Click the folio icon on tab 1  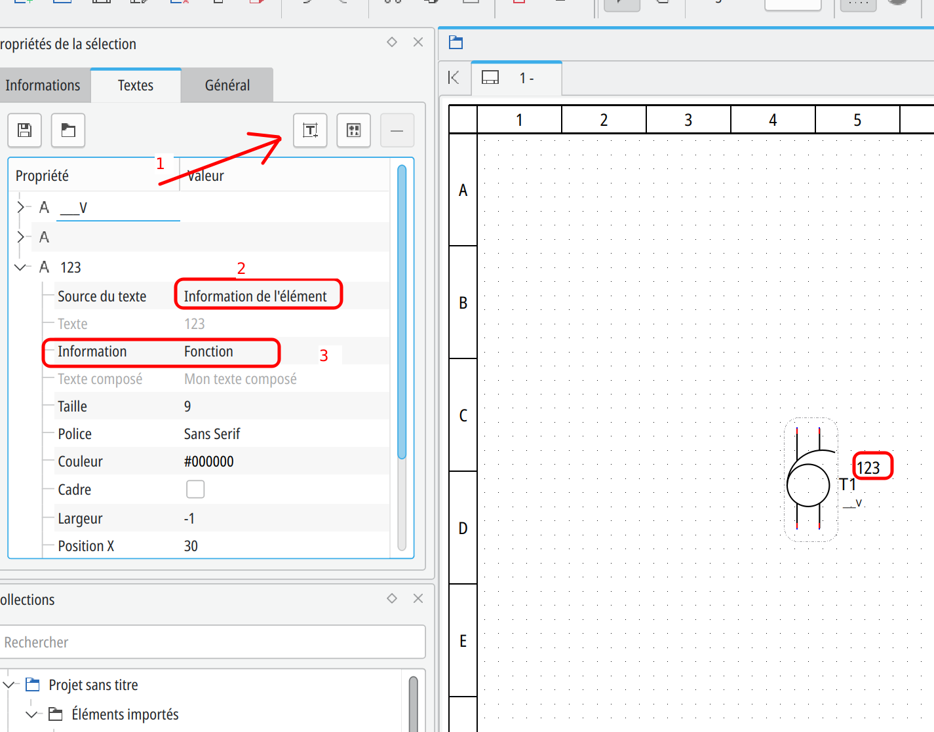(x=490, y=77)
